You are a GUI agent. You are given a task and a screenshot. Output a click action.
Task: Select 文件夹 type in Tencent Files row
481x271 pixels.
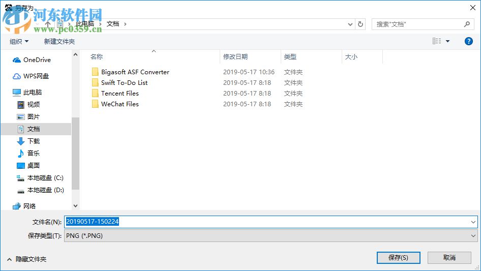[293, 94]
